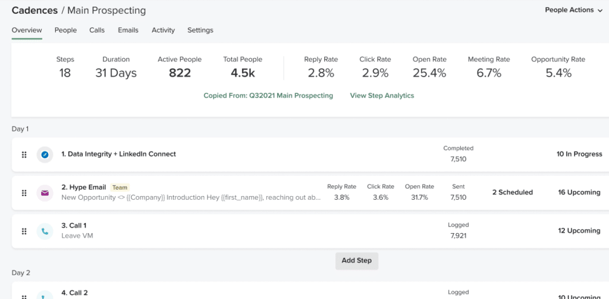Grab the drag handle for Hype Email step
The height and width of the screenshot is (299, 609).
point(24,193)
